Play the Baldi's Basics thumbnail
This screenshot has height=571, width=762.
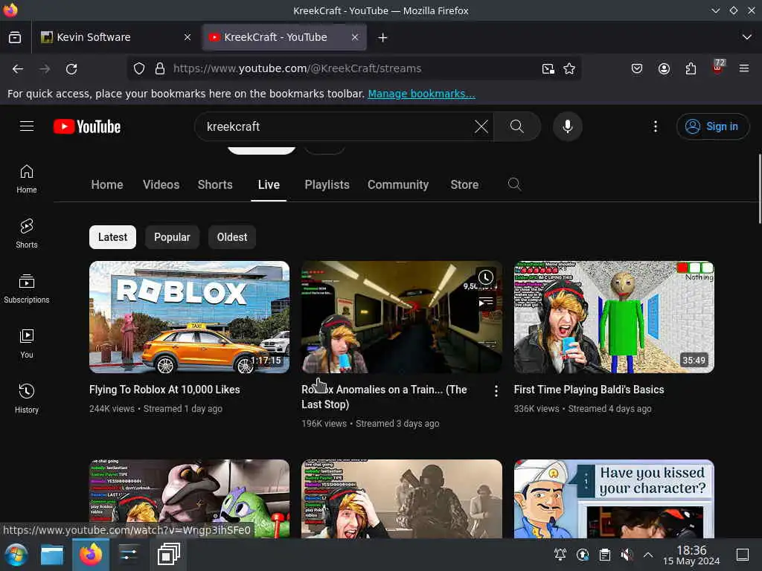pos(614,317)
